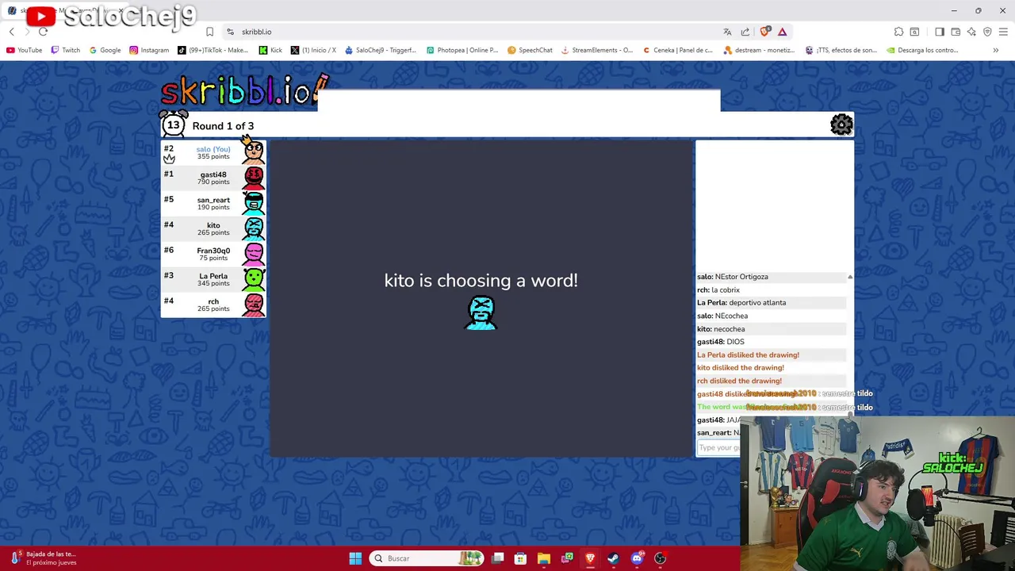Click kito's cyan avatar in player list
Viewport: 1015px width, 571px height.
254,228
